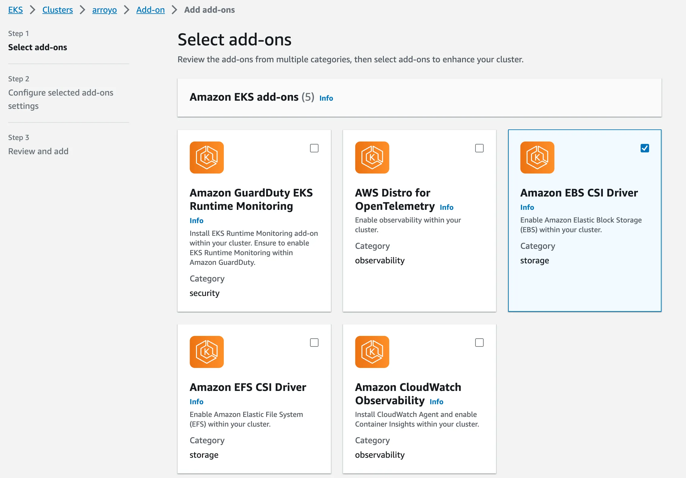This screenshot has width=686, height=478.
Task: Enable the Amazon CloudWatch Observability add-on
Action: point(479,343)
